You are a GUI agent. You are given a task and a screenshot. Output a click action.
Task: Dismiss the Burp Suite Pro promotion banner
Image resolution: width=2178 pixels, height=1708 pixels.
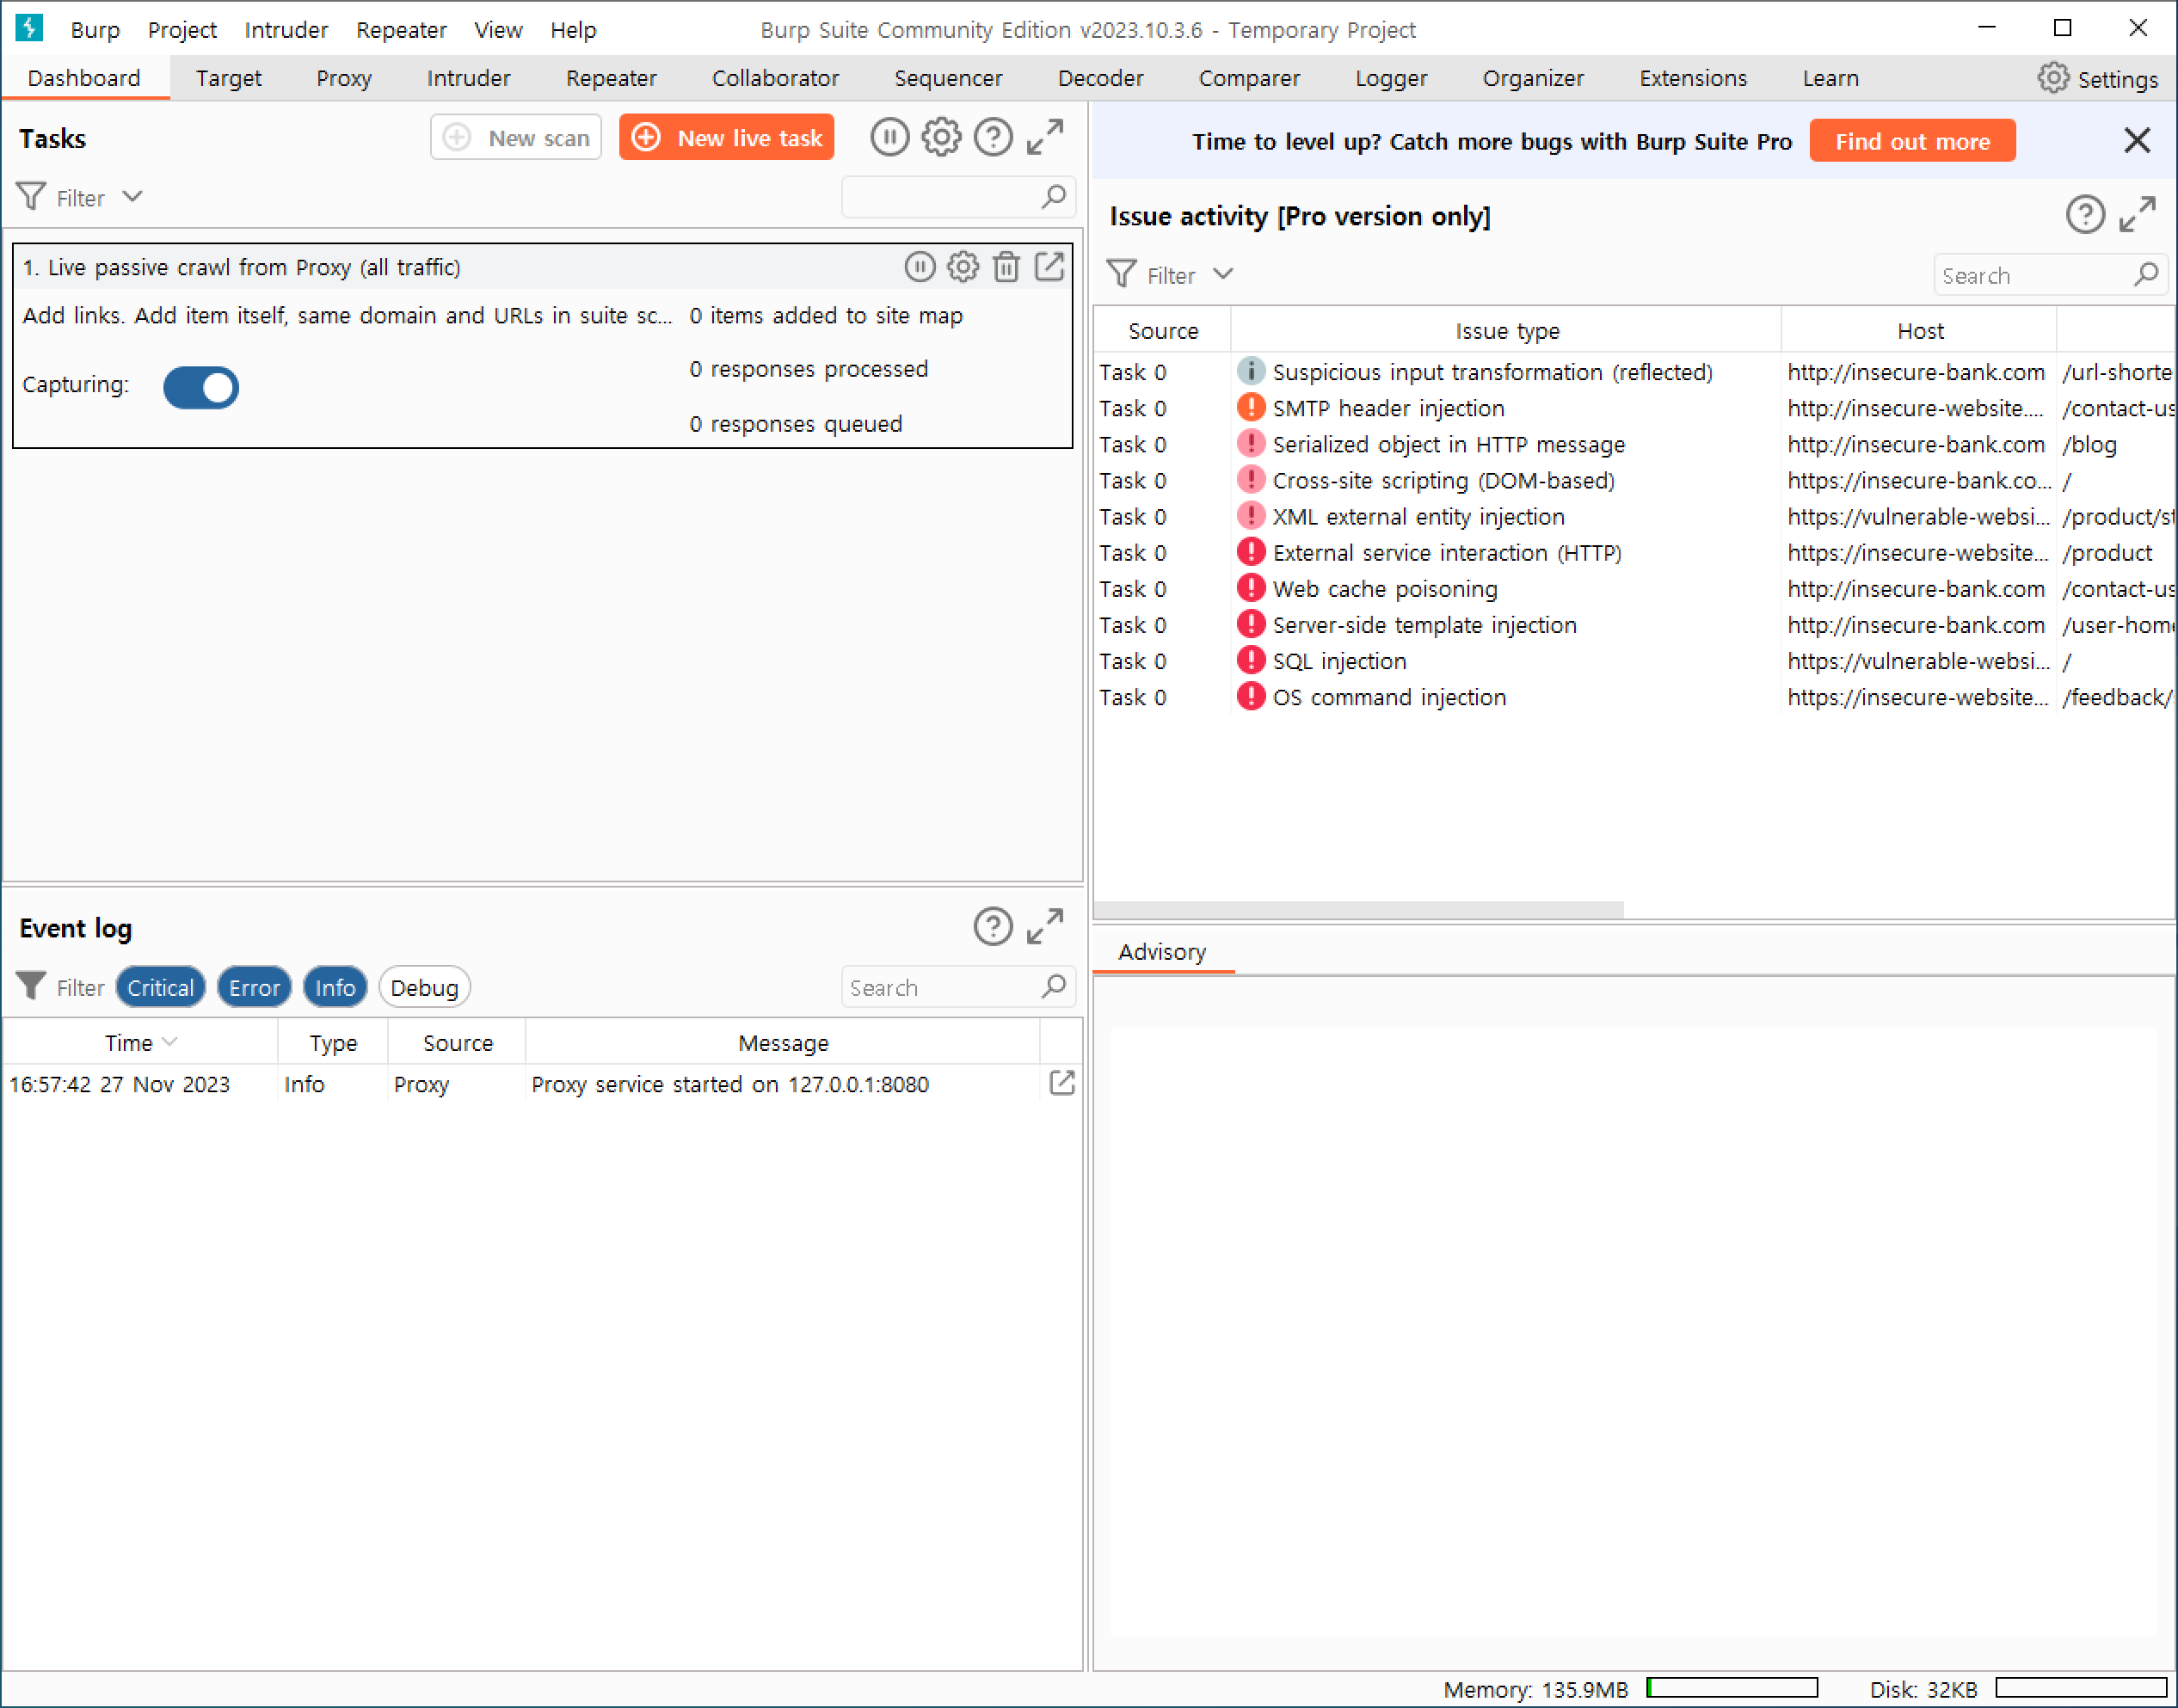tap(2137, 141)
